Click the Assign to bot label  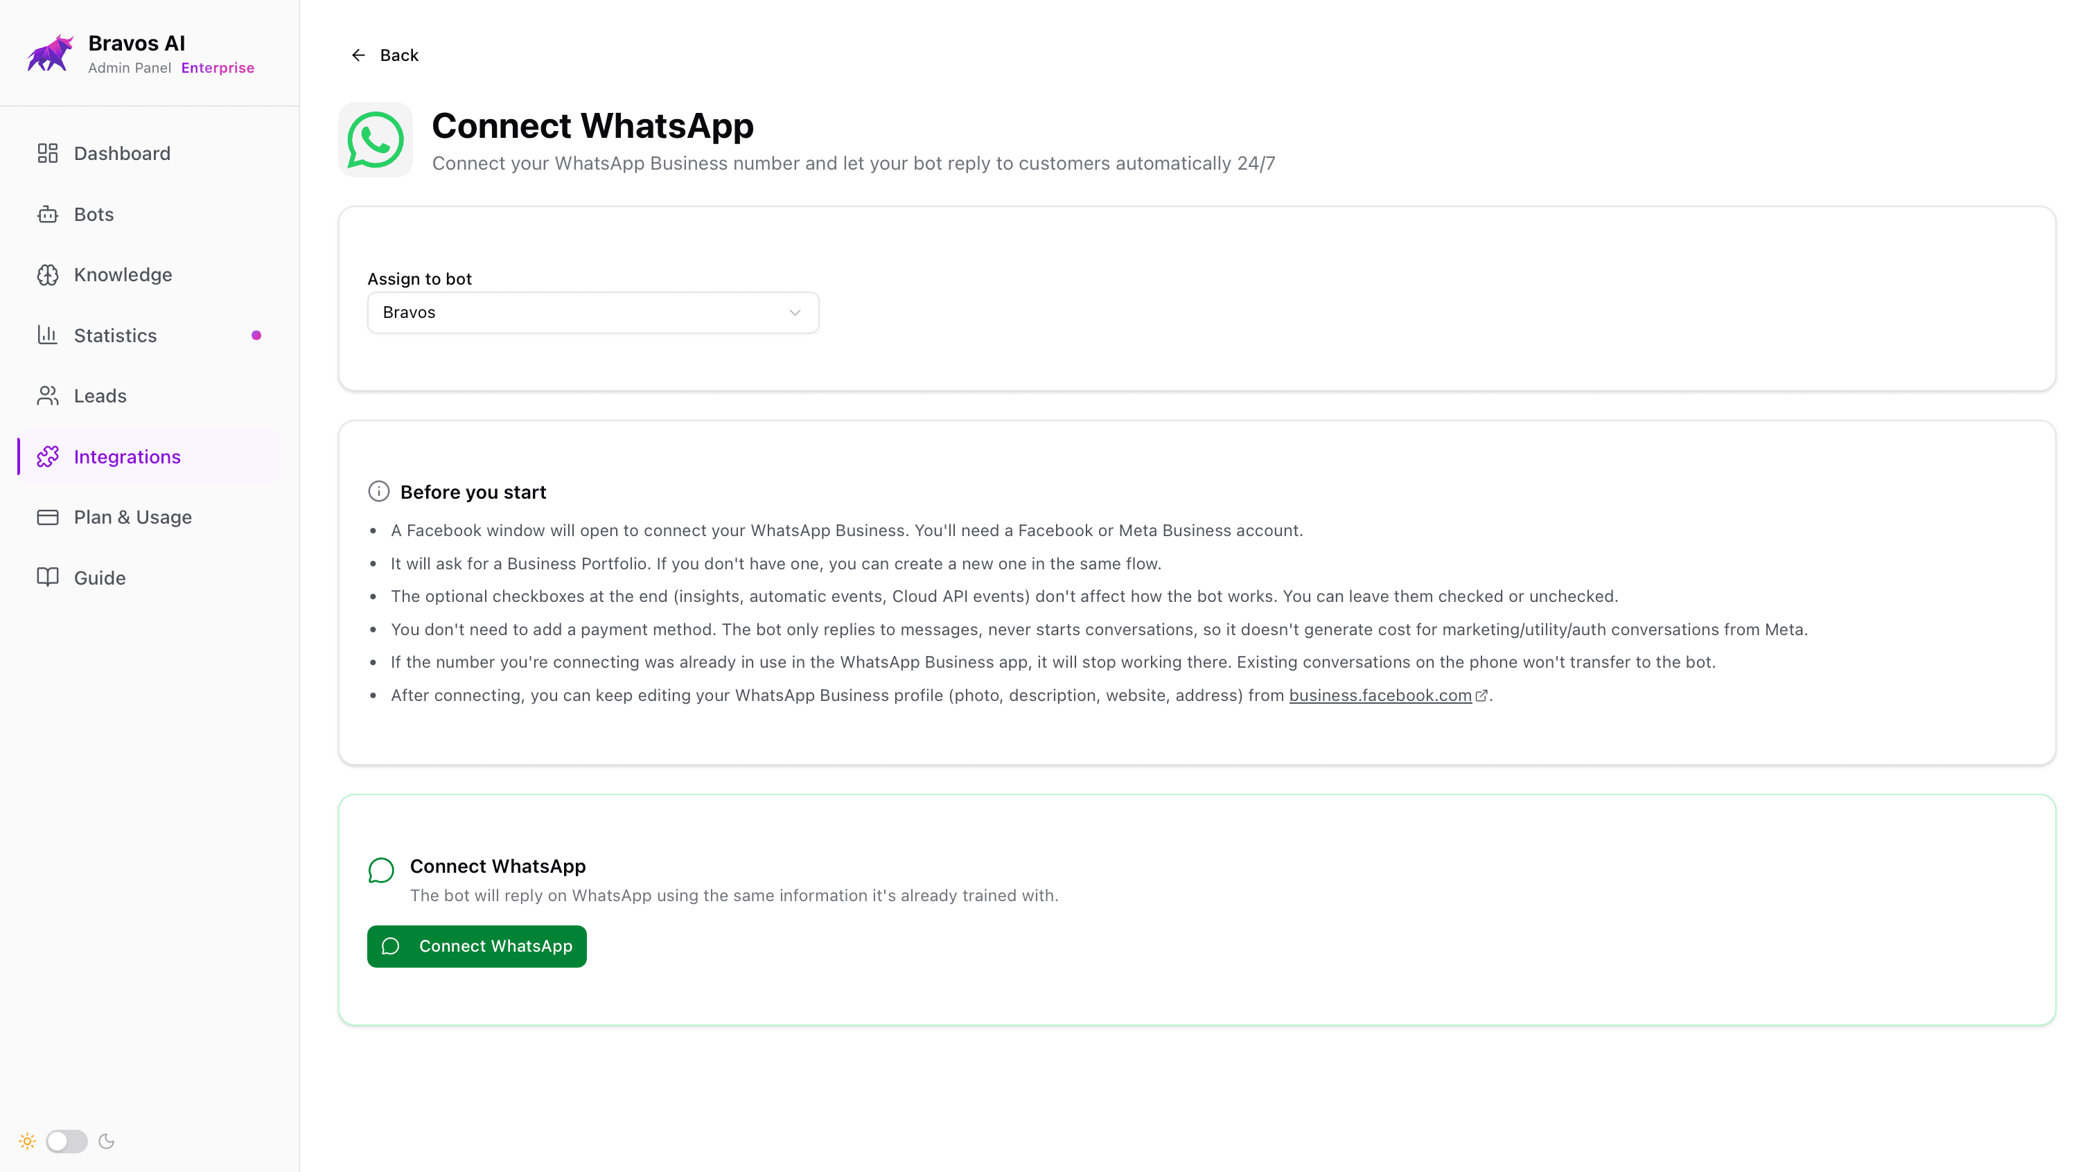[x=419, y=278]
